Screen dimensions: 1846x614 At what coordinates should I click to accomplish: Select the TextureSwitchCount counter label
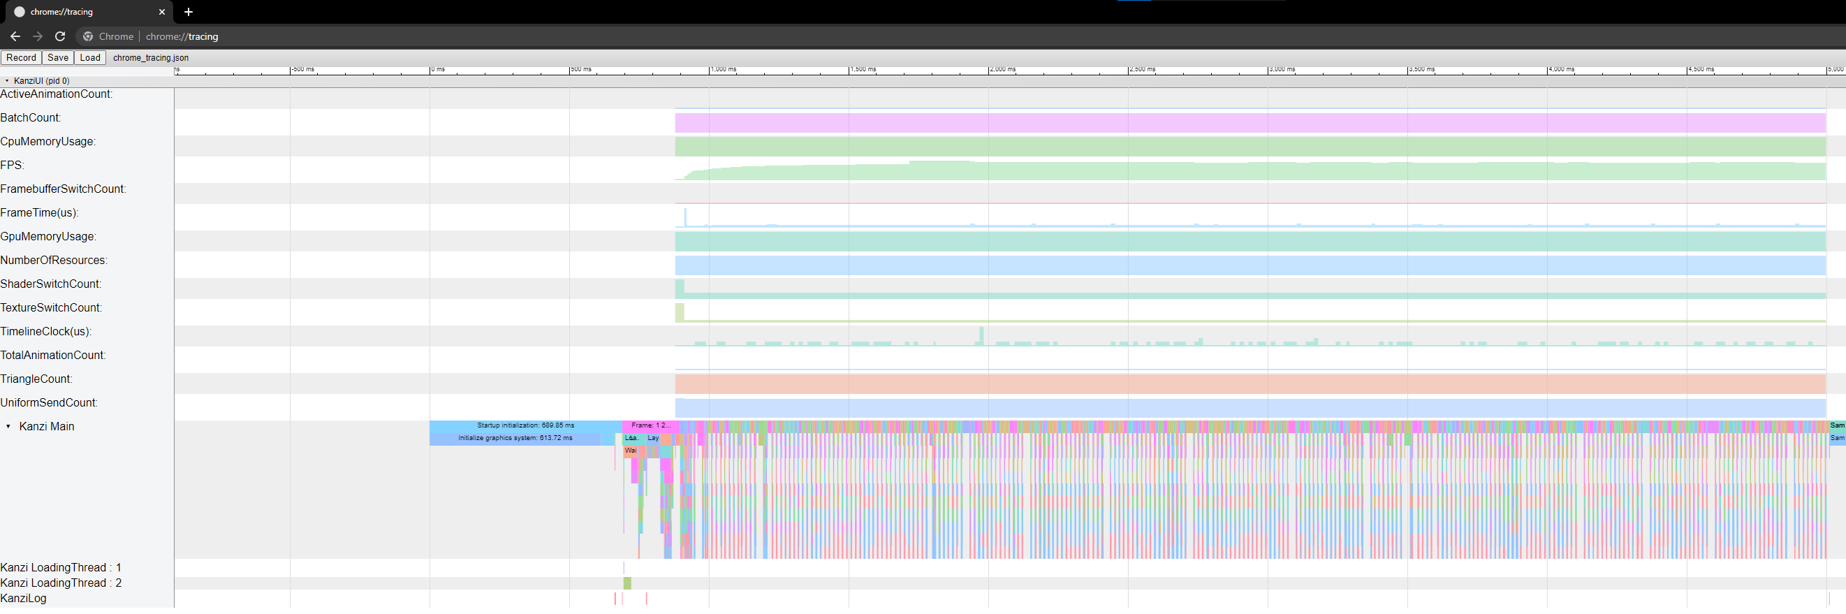(x=52, y=307)
